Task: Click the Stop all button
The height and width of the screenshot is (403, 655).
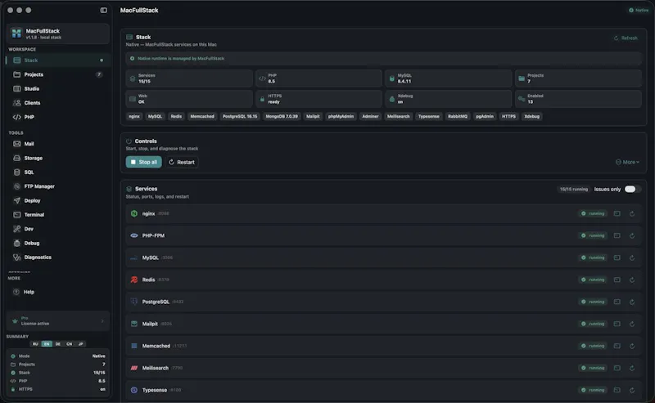Action: 144,163
